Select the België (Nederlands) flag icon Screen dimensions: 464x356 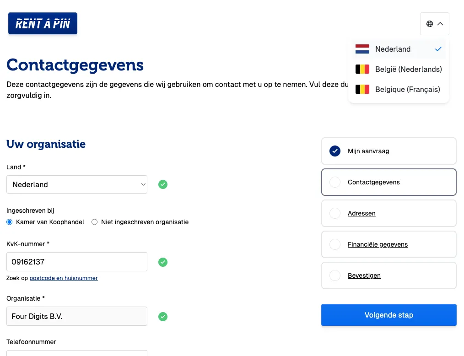(x=362, y=69)
